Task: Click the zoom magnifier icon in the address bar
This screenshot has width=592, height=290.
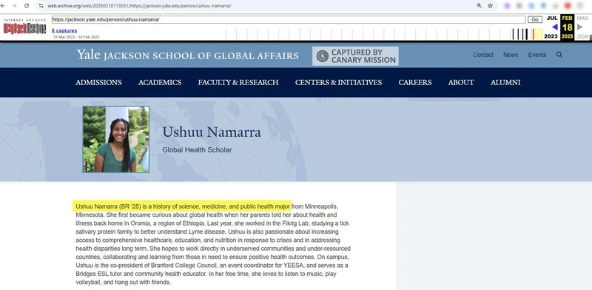Action: (x=479, y=6)
